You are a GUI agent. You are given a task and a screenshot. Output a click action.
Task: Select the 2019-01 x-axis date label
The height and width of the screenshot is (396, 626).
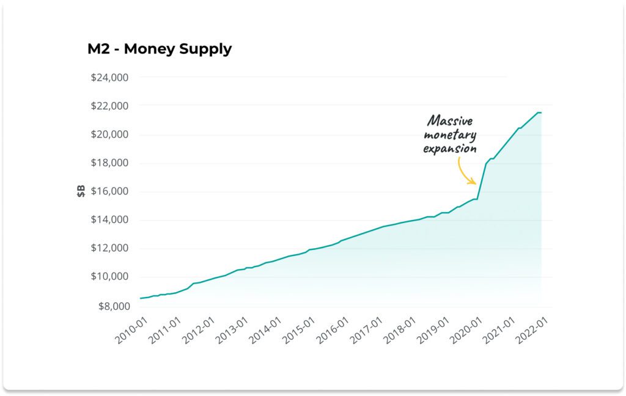435,332
